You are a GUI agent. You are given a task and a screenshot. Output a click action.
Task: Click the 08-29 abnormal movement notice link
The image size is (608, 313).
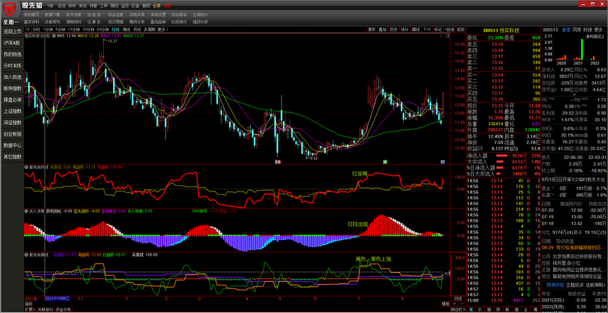(x=573, y=247)
